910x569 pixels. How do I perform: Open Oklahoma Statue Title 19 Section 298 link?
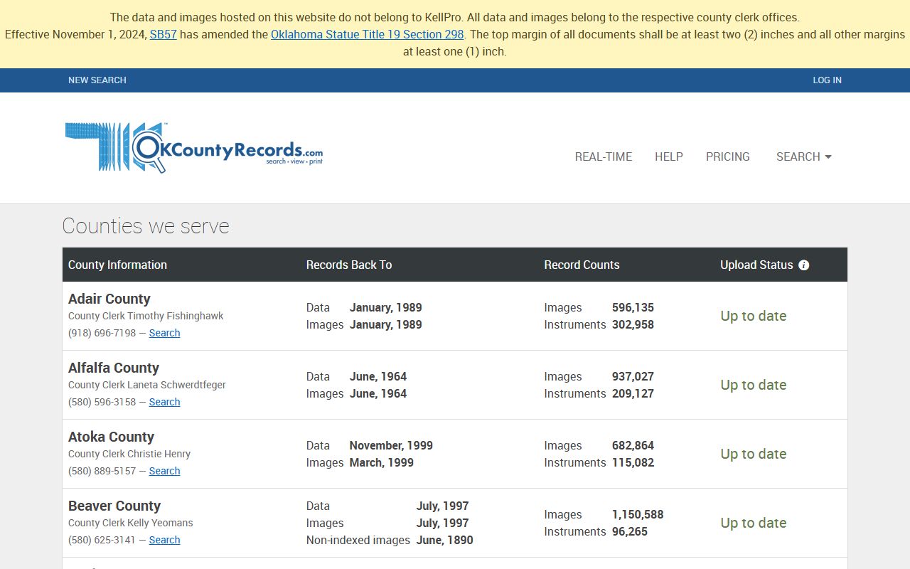point(368,34)
